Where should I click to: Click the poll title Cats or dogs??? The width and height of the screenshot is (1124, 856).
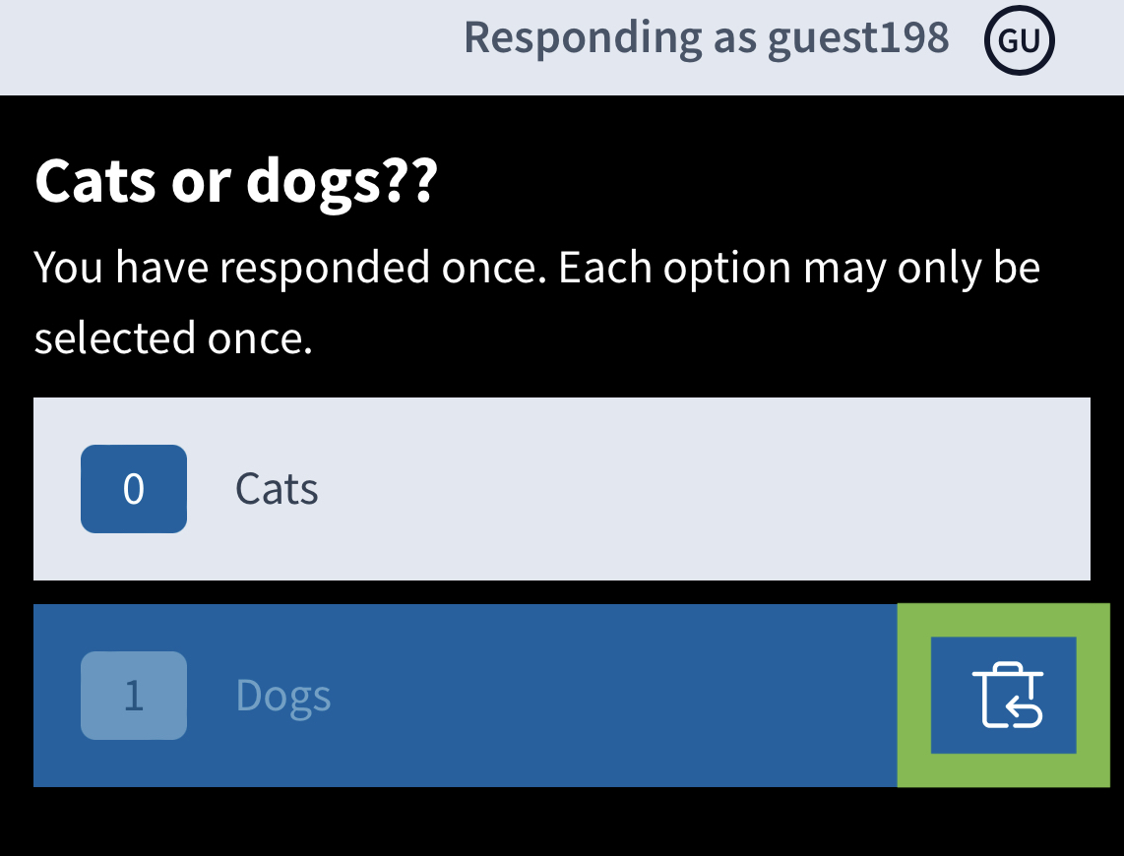click(236, 181)
